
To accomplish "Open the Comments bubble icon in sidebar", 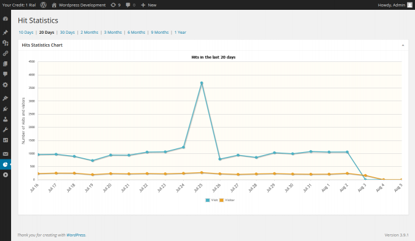I will pos(6,74).
